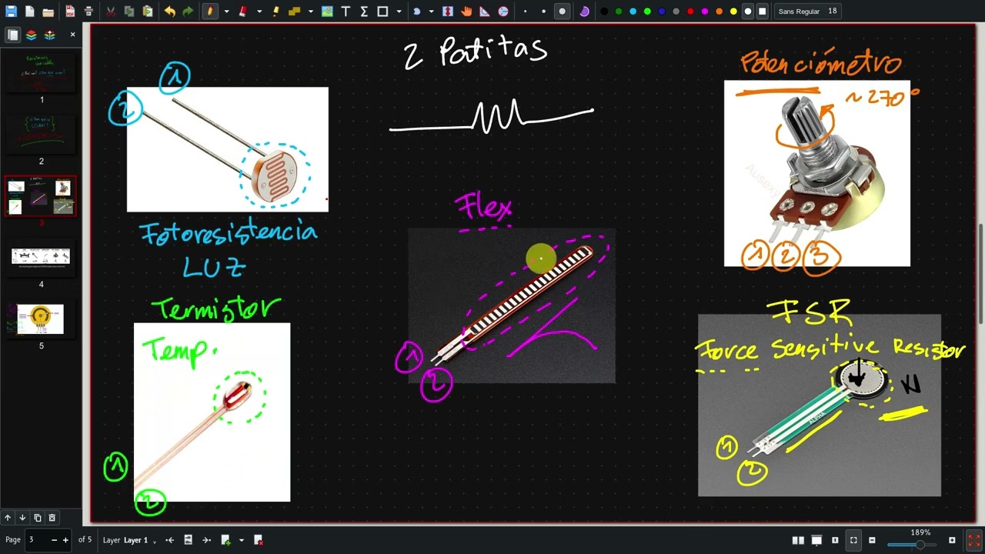
Task: Redo the last undone action
Action: pyautogui.click(x=188, y=12)
